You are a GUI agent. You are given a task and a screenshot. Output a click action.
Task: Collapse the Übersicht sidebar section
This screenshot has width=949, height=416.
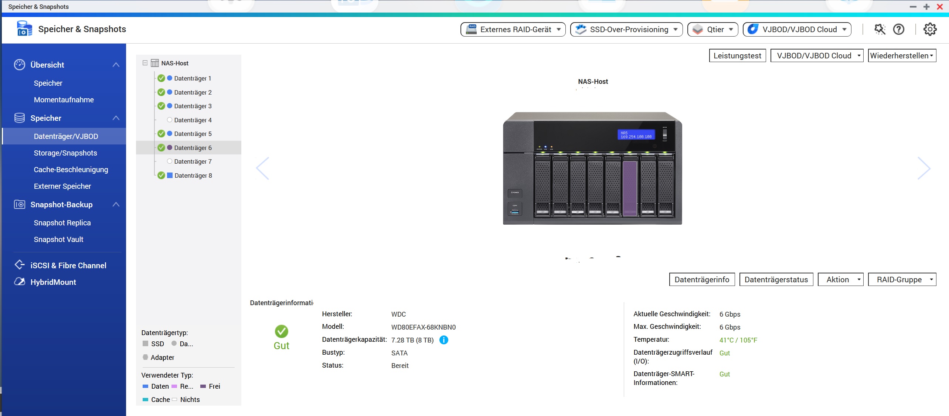click(116, 65)
